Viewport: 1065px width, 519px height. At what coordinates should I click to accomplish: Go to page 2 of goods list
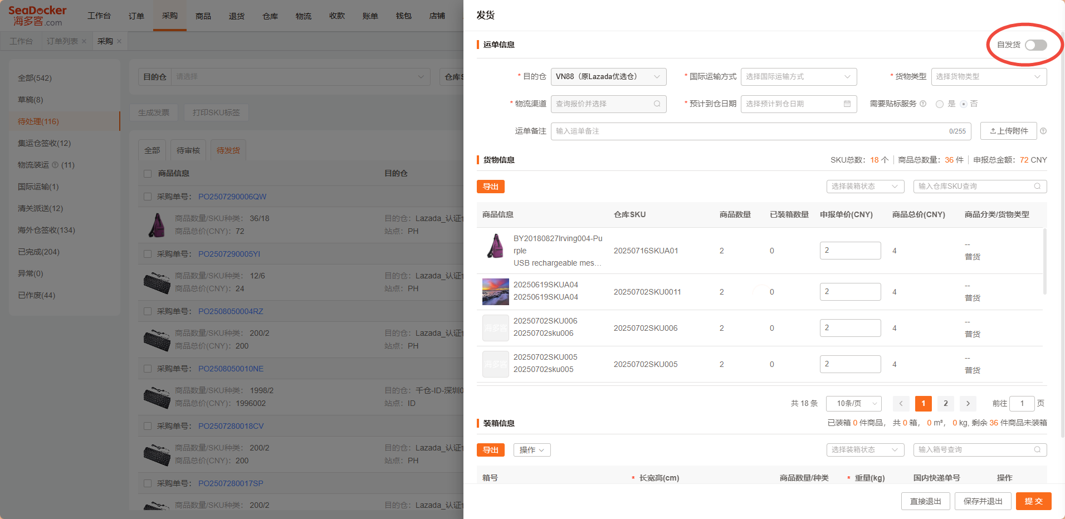tap(945, 403)
